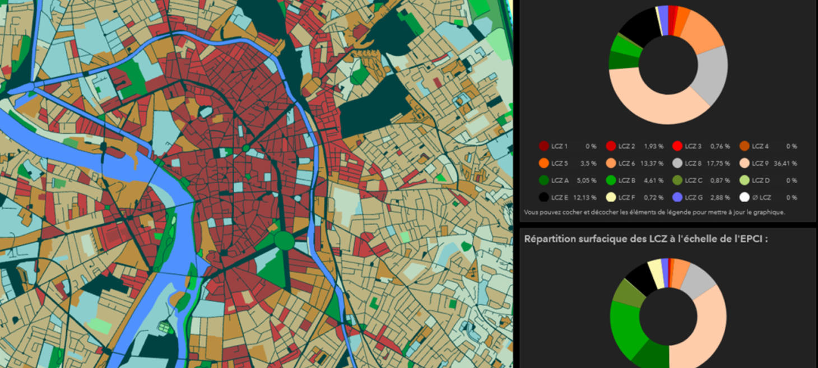Click the LCZ 4 brown legend swatch
Viewport: 818px width, 368px height.
pos(745,147)
